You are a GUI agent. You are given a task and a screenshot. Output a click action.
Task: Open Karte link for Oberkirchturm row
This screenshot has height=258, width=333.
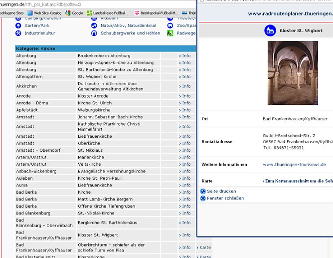(204, 248)
